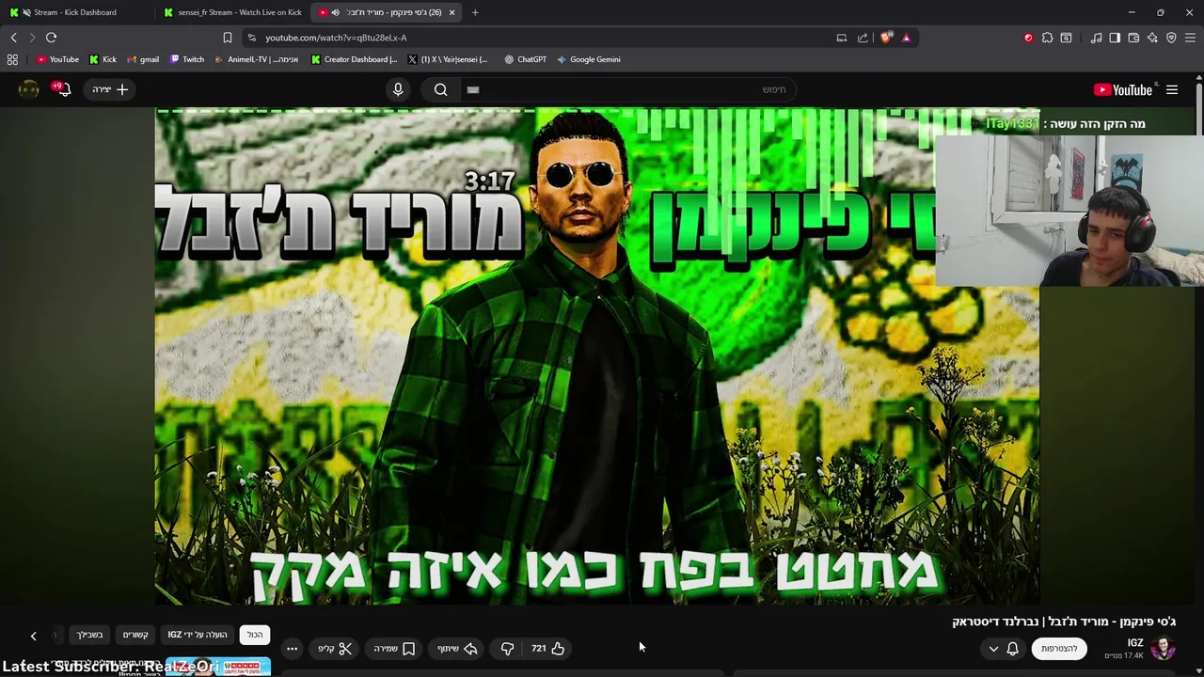Click the install/cast screen icon in address bar

842,38
